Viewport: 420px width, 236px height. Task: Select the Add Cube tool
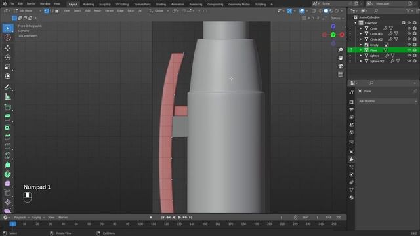point(7,108)
